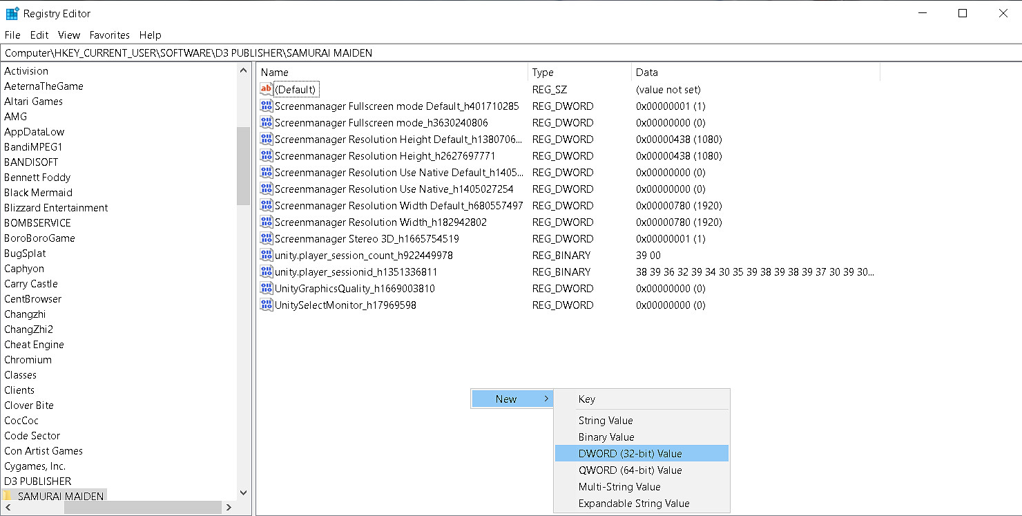Click the UnitySelectMonitor DWORD icon
Screen dimensions: 1022x516
(x=267, y=305)
